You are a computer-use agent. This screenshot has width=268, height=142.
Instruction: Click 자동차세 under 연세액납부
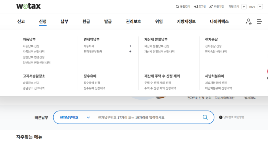point(89,46)
